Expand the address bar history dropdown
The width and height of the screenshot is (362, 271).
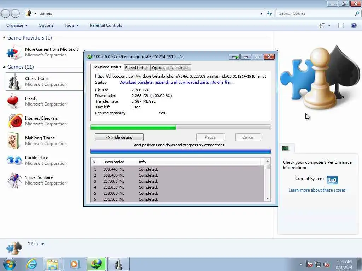point(261,14)
